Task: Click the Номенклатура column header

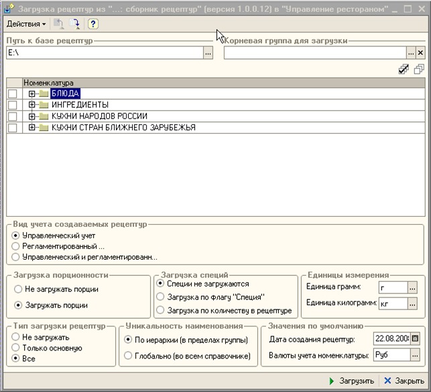Action: [223, 83]
